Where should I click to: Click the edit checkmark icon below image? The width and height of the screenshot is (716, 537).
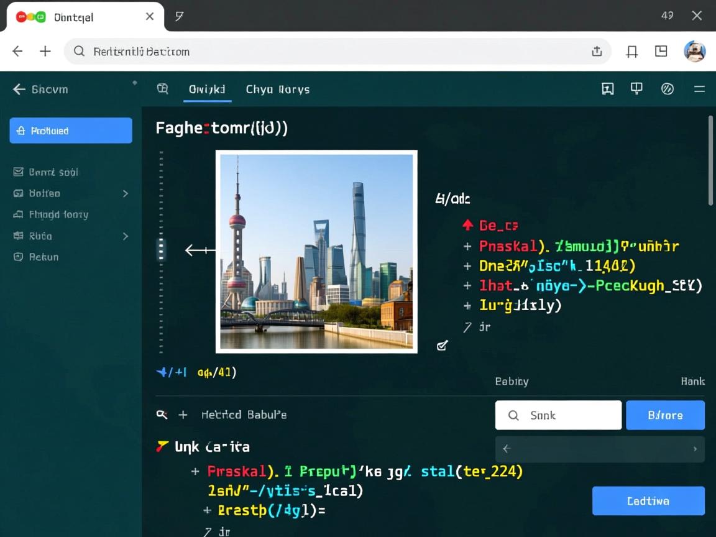click(x=443, y=346)
